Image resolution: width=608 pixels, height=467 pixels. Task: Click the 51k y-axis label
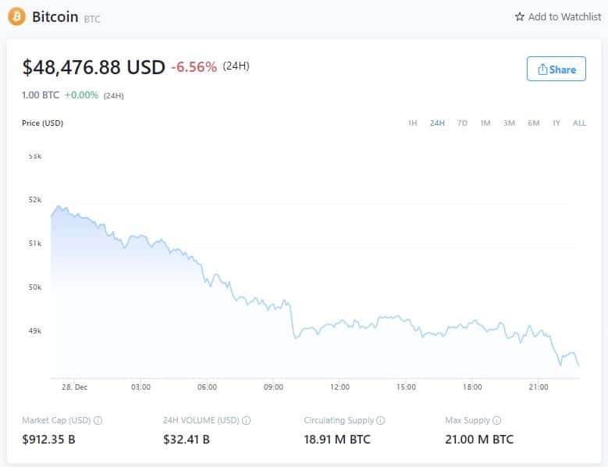35,244
